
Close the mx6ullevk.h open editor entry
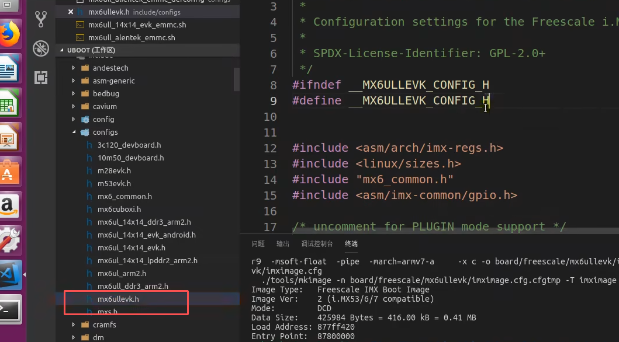(71, 12)
